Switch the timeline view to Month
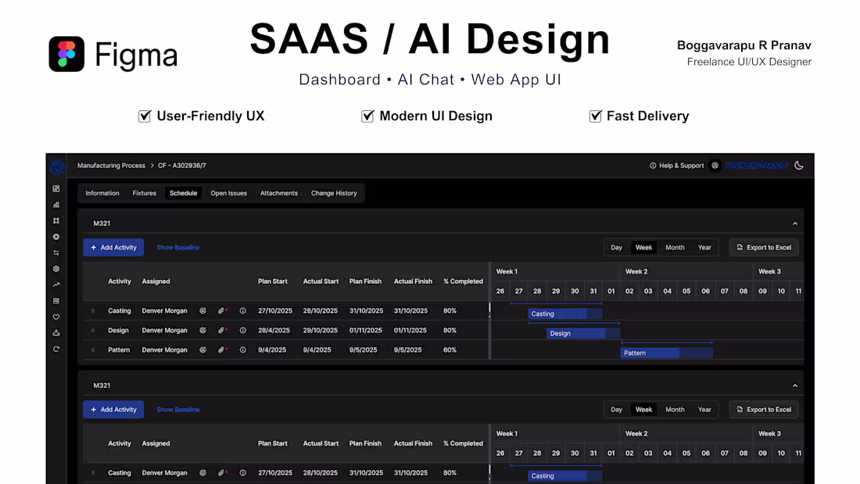 [x=674, y=247]
